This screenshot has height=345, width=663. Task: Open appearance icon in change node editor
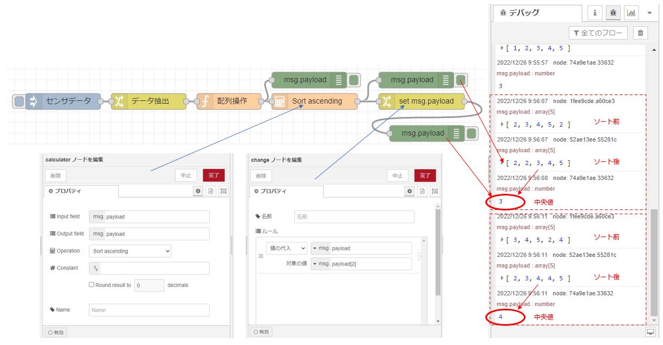(435, 191)
